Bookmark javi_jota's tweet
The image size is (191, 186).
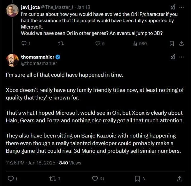click(171, 43)
